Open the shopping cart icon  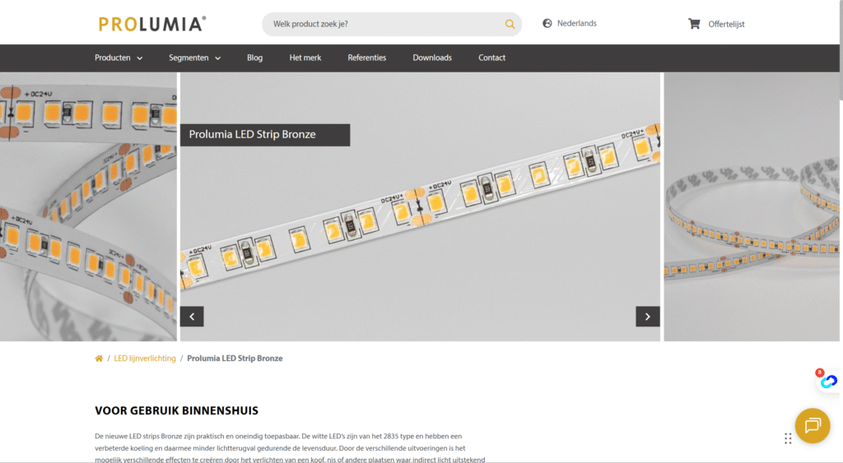coord(694,24)
